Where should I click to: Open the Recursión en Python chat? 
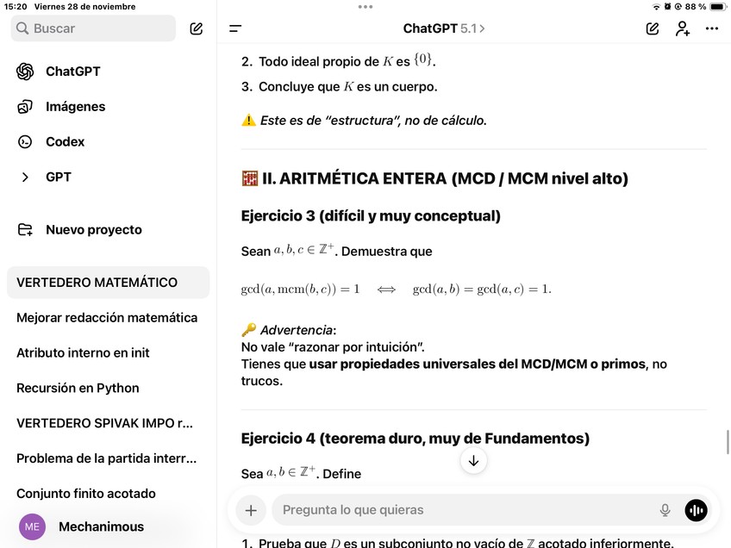78,388
